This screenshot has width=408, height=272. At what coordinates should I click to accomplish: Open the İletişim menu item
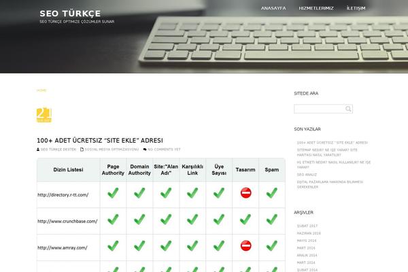pos(356,8)
